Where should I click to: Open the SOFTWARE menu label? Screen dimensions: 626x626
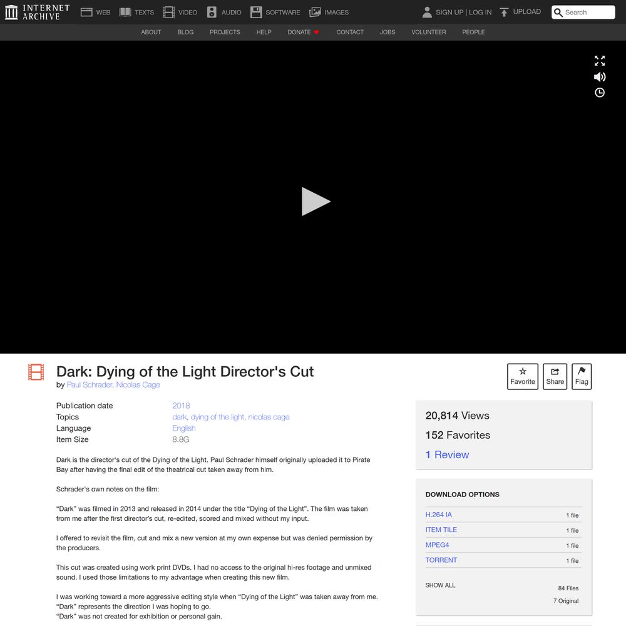click(x=283, y=13)
